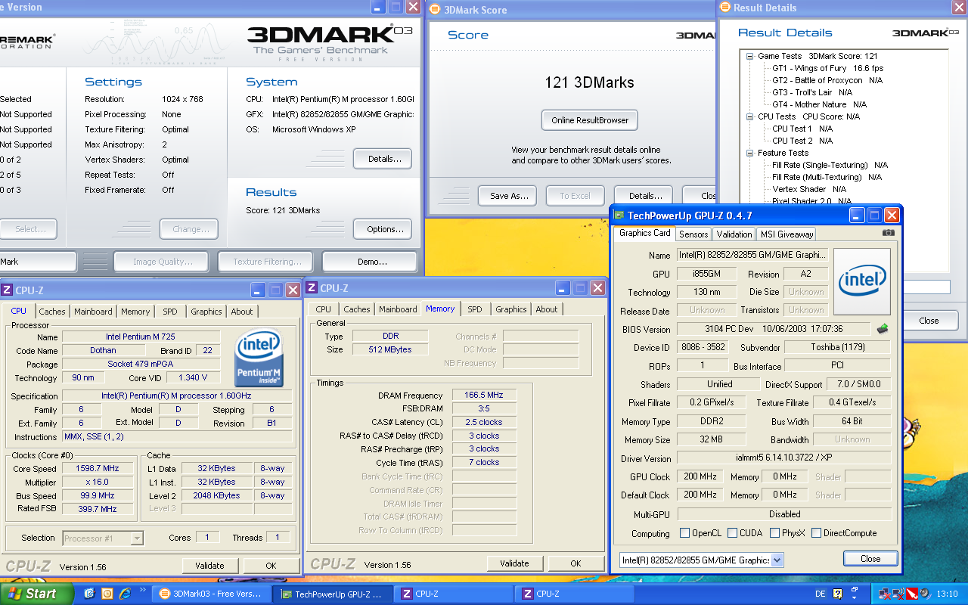Click Details... in 3DMark Score window

(x=644, y=195)
